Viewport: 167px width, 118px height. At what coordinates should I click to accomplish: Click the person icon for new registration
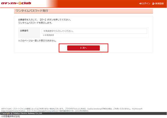153,3
